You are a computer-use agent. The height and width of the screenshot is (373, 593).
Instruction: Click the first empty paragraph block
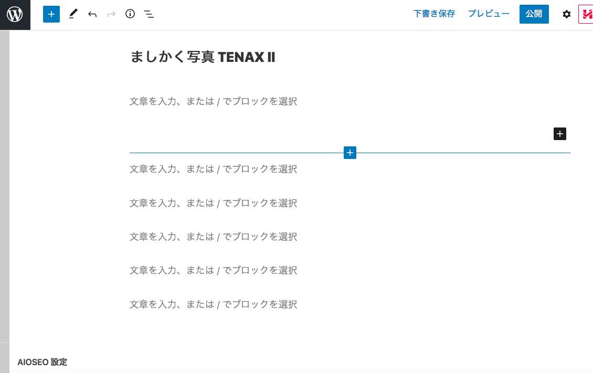pos(214,101)
